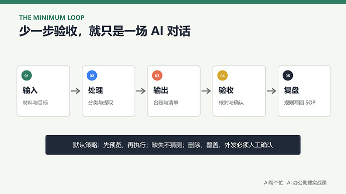
Task: Click the dark 默认策略 banner
Action: [x=173, y=144]
